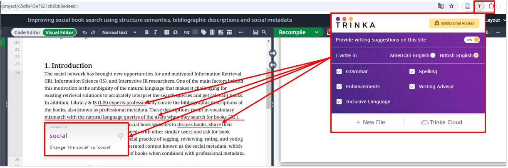The width and height of the screenshot is (508, 168).
Task: Click line number 20 in the gutter
Action: [x=16, y=42]
